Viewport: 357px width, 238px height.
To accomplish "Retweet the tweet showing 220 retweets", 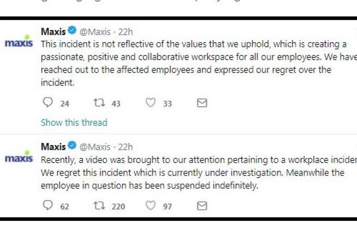I will [x=98, y=206].
